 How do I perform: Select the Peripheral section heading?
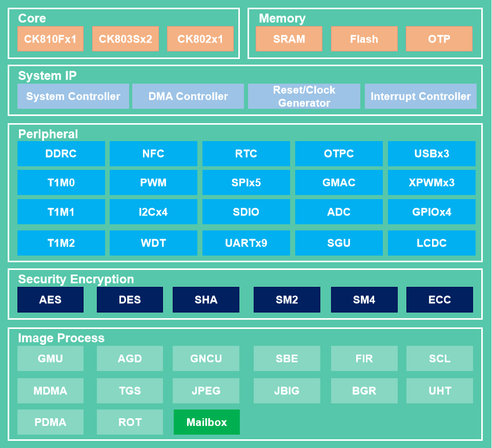(x=48, y=134)
